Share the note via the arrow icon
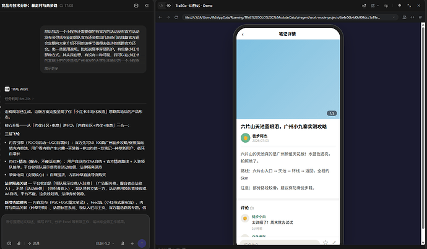The width and height of the screenshot is (427, 249). [x=334, y=242]
